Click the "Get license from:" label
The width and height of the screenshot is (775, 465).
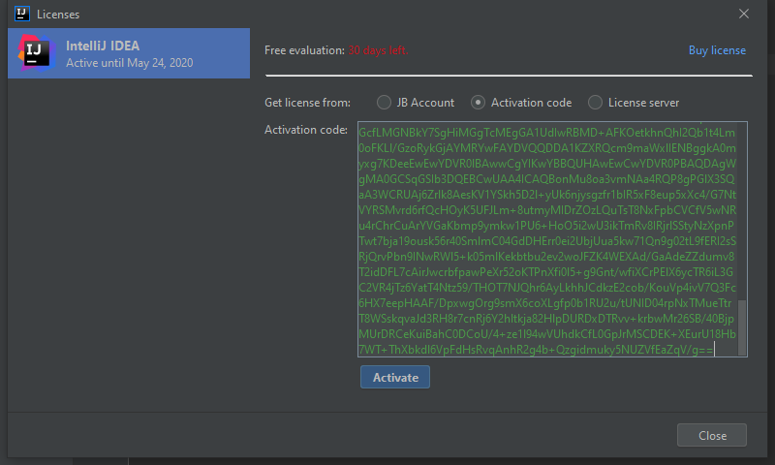(307, 103)
